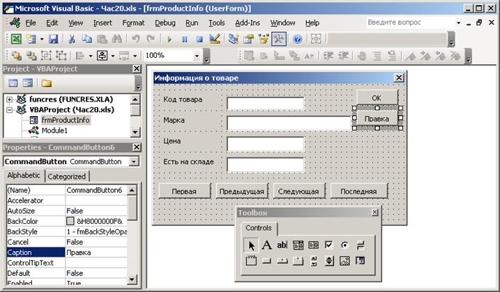
Task: Open VBA Help question mark icon
Action: (x=298, y=39)
